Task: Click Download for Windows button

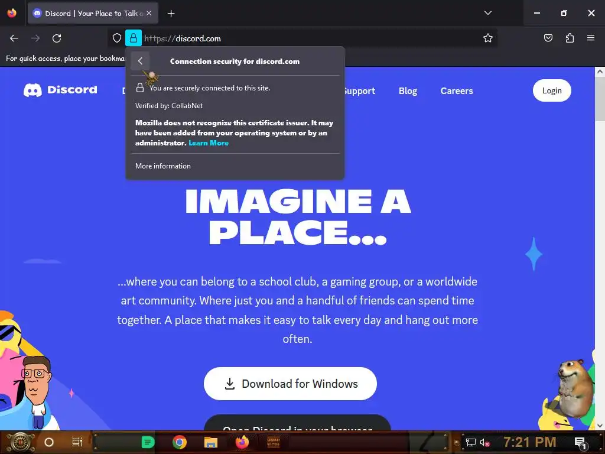Action: 290,384
